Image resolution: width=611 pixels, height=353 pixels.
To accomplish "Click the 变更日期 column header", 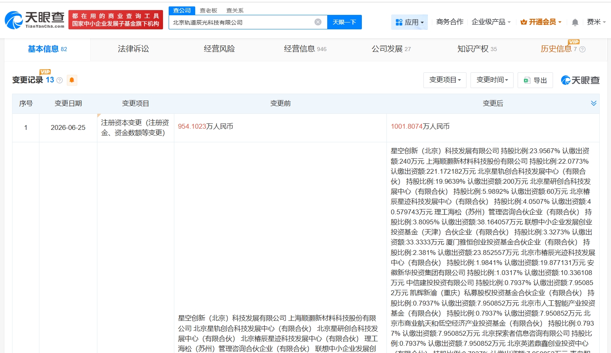I will (68, 103).
